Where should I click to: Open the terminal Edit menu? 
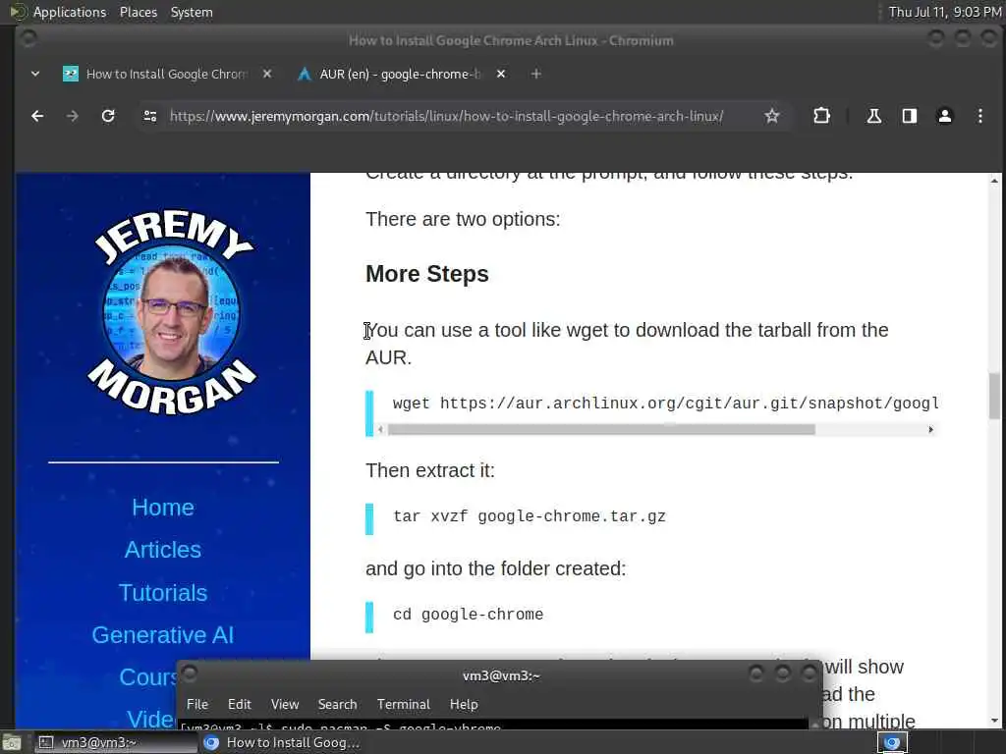240,704
